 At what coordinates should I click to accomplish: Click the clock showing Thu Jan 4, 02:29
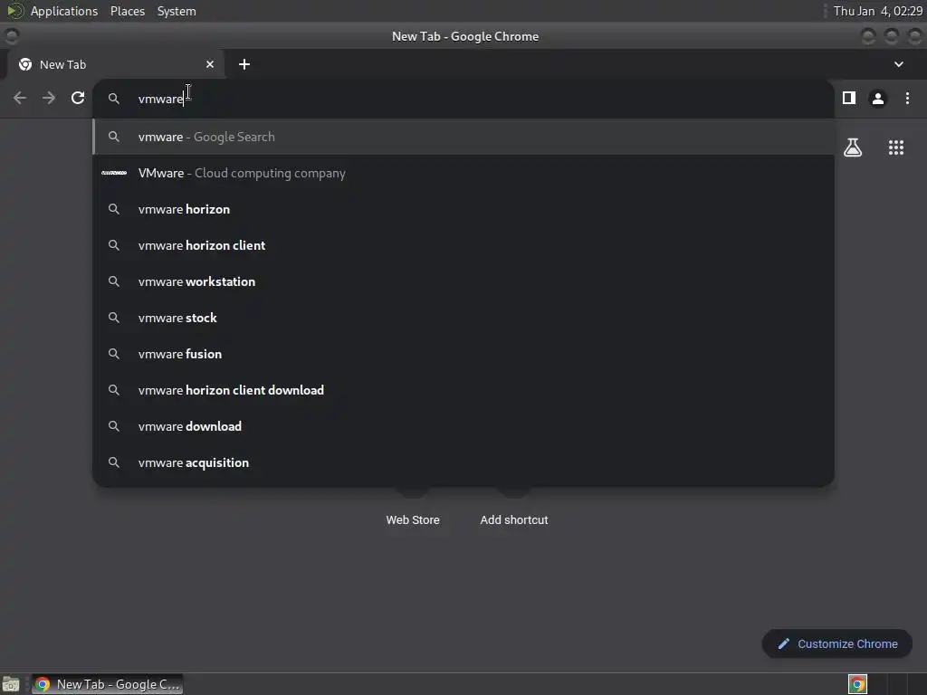[877, 11]
